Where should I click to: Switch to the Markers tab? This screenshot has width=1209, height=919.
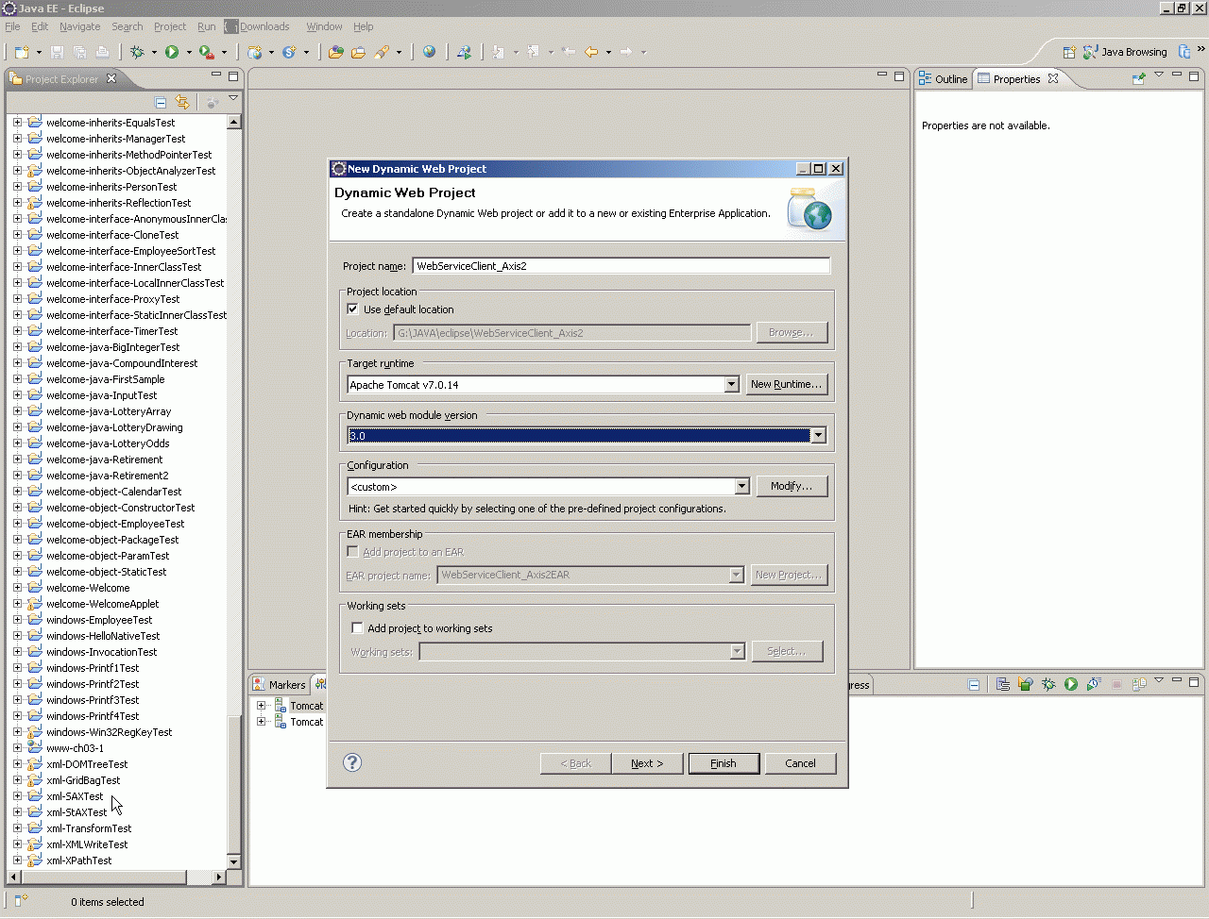click(x=280, y=685)
